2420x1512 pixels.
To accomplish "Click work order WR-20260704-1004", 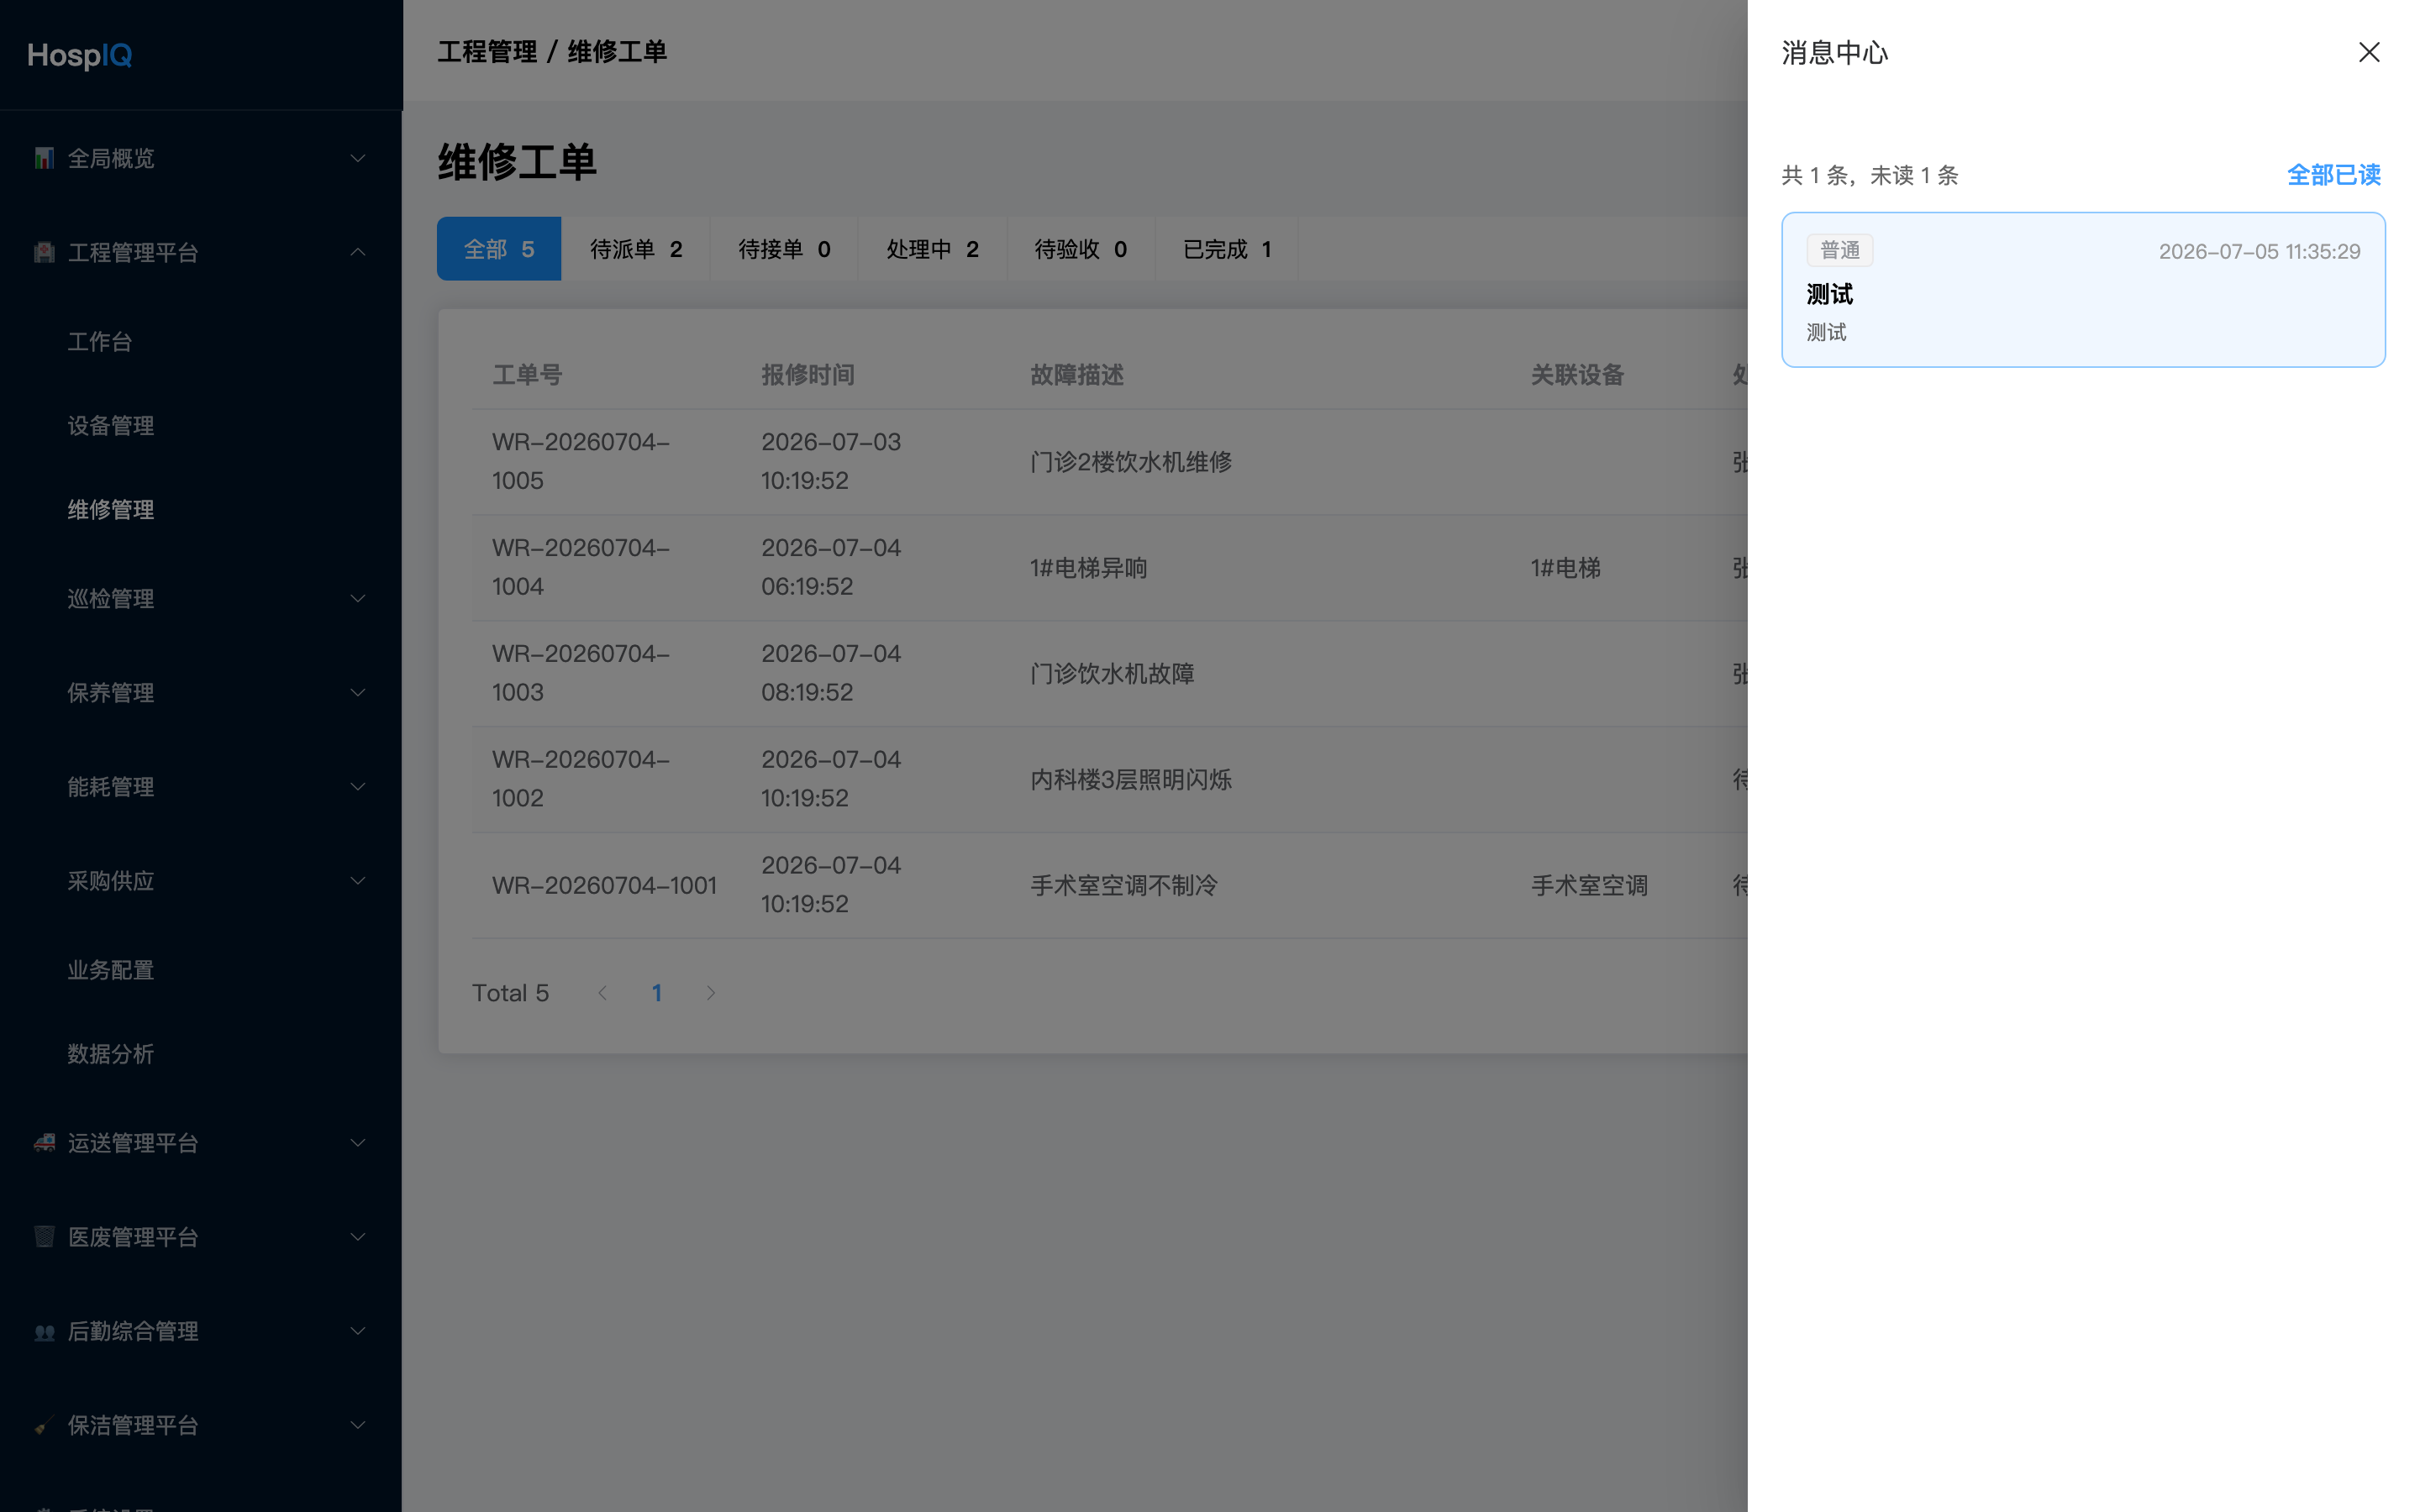I will (x=581, y=567).
